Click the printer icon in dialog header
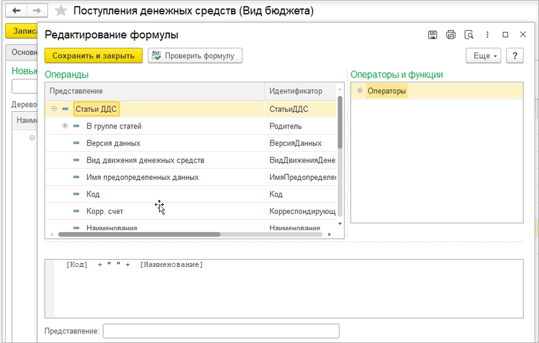The width and height of the screenshot is (539, 343). pyautogui.click(x=451, y=35)
